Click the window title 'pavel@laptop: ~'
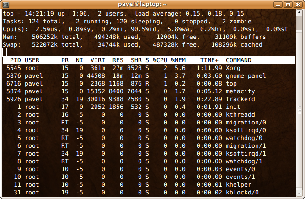This screenshot has height=199, width=305. pos(142,4)
